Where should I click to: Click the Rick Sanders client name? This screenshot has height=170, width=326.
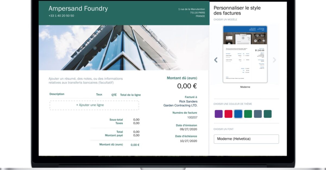pyautogui.click(x=188, y=102)
